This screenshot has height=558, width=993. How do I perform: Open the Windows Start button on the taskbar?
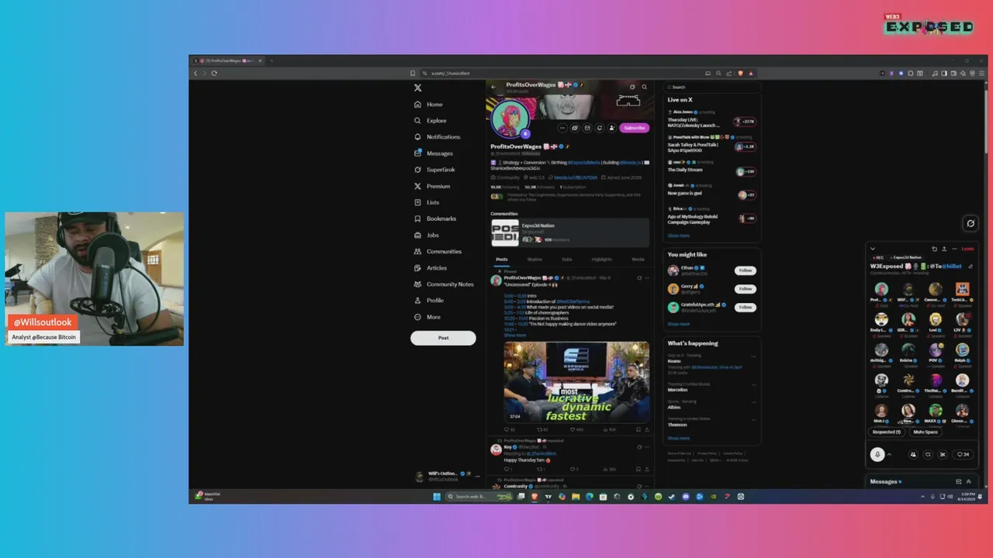[436, 497]
